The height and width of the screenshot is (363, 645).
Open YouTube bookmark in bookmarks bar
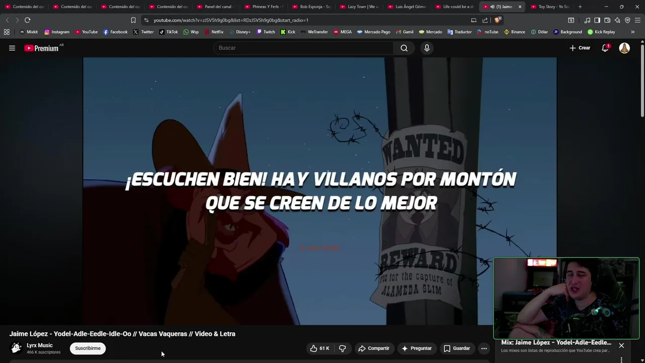[x=86, y=32]
